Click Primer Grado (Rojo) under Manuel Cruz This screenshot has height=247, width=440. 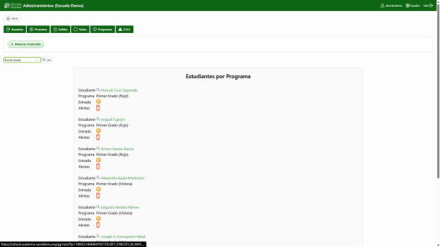pyautogui.click(x=112, y=96)
